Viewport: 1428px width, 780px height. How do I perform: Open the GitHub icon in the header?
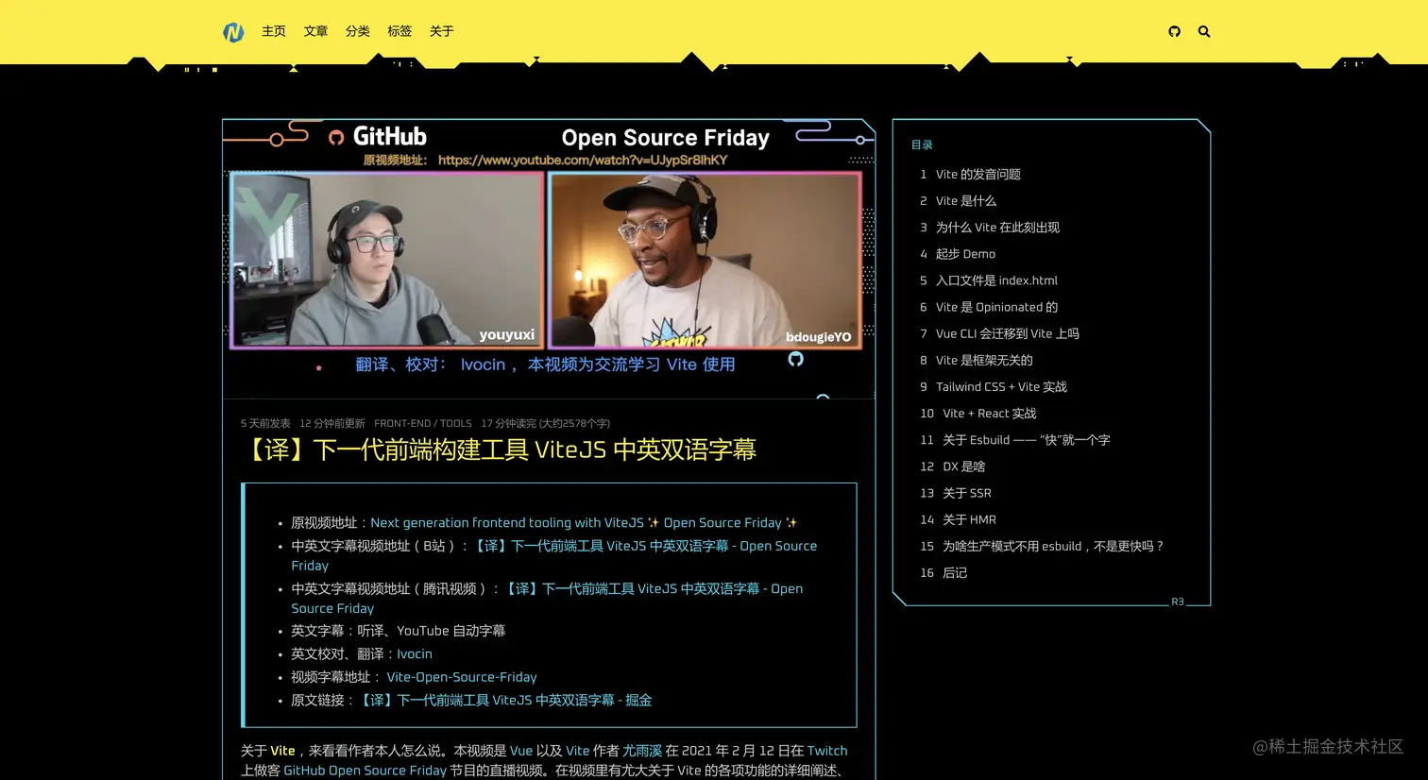point(1174,31)
